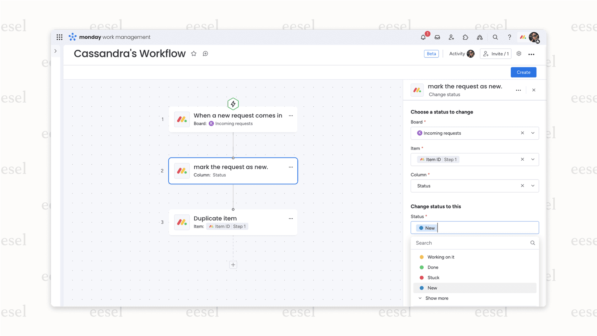
Task: Open the inbox icon in the top bar
Action: tap(437, 37)
